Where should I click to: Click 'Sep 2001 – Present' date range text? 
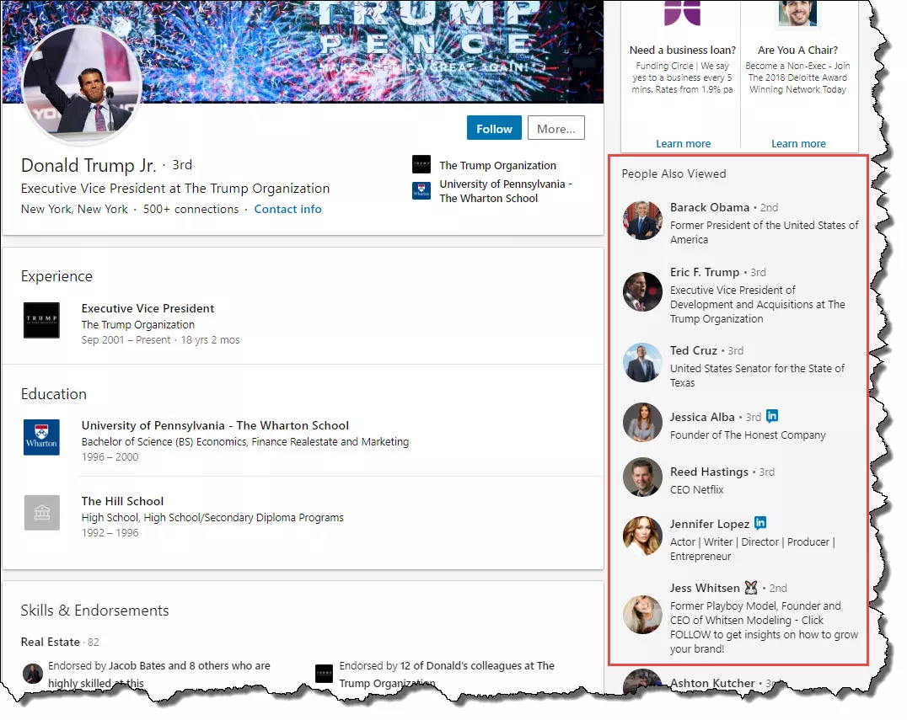(x=126, y=339)
